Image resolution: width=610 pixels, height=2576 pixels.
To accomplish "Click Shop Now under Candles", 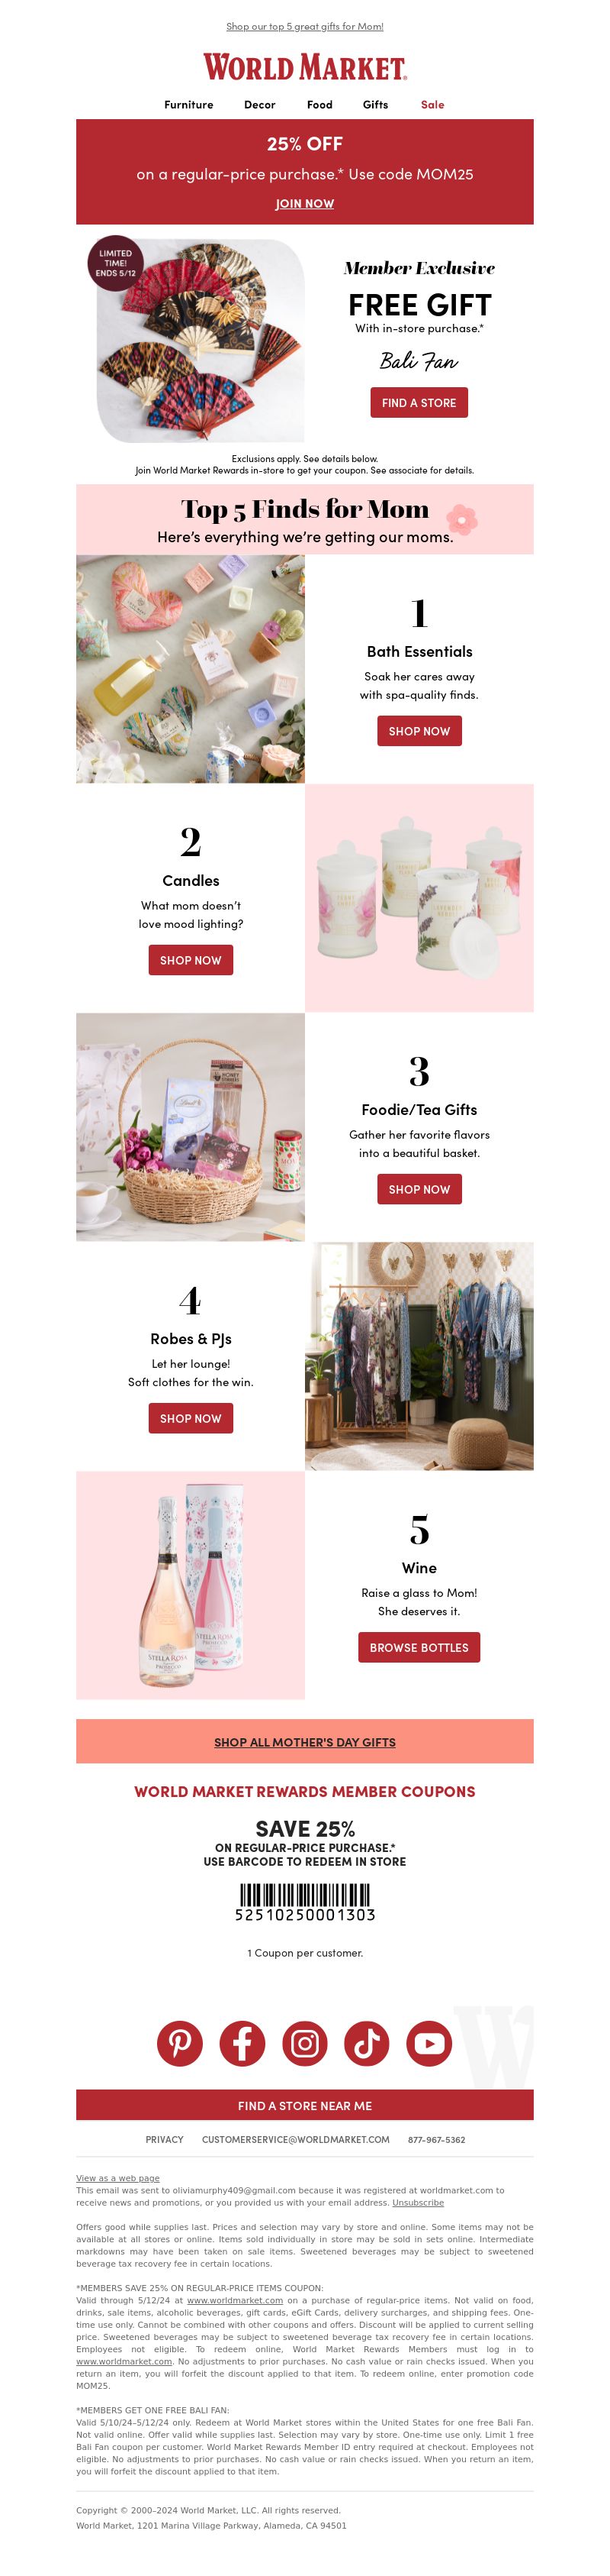I will pos(191,960).
